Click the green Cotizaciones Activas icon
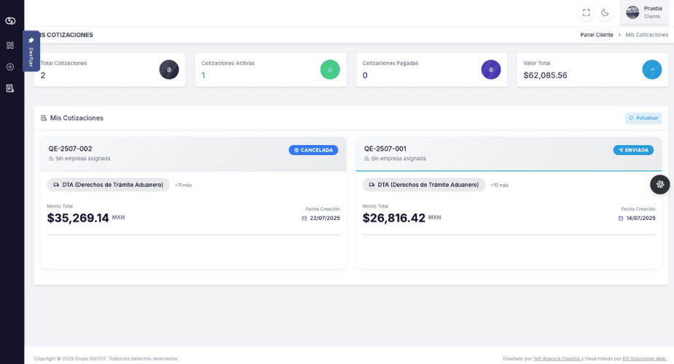Image resolution: width=674 pixels, height=364 pixels. tap(330, 70)
